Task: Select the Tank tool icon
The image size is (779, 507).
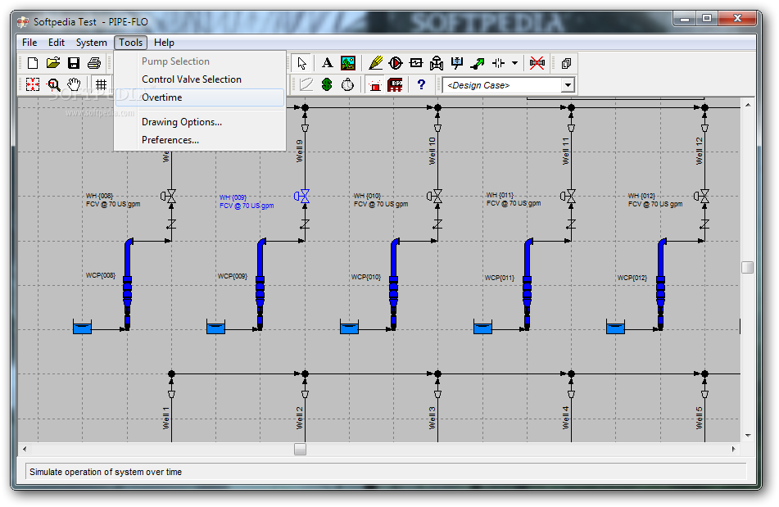Action: pyautogui.click(x=456, y=63)
